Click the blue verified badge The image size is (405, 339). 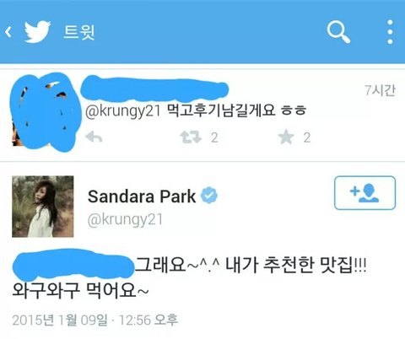pos(209,196)
